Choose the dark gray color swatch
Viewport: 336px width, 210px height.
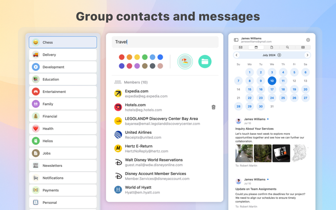pos(152,66)
